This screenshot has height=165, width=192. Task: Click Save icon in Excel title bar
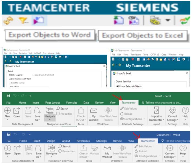coord(8,95)
